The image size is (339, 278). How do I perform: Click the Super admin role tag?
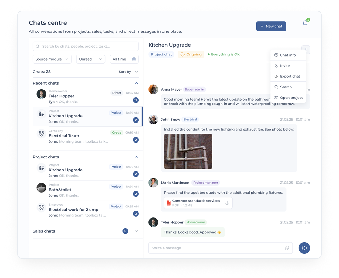tap(194, 89)
